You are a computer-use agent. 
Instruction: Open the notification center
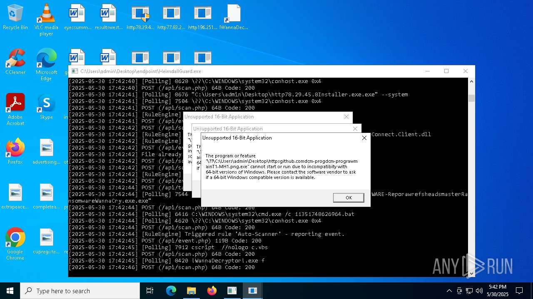pos(519,291)
